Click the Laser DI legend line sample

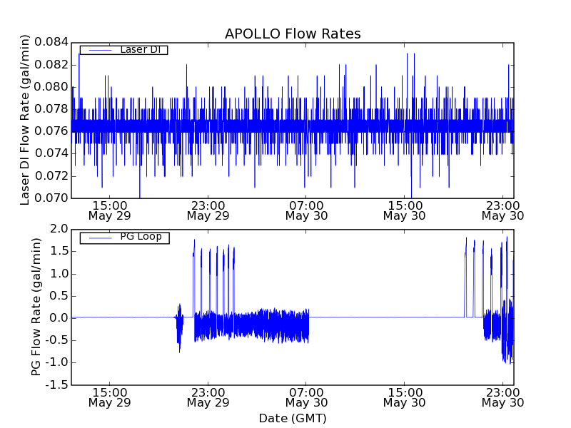click(x=98, y=50)
